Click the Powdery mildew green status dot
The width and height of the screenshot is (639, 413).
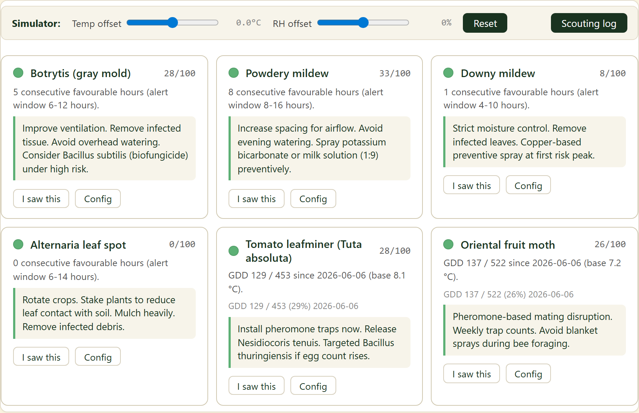click(x=234, y=73)
